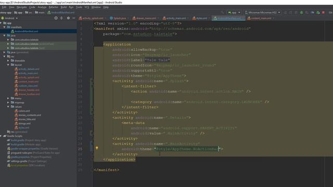Switch to the Splash.java editor tab

point(119,18)
